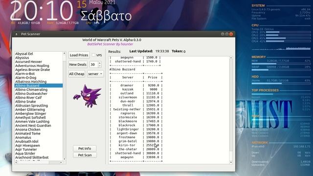Select Alarm-O-Dog in the list

(x=39, y=78)
